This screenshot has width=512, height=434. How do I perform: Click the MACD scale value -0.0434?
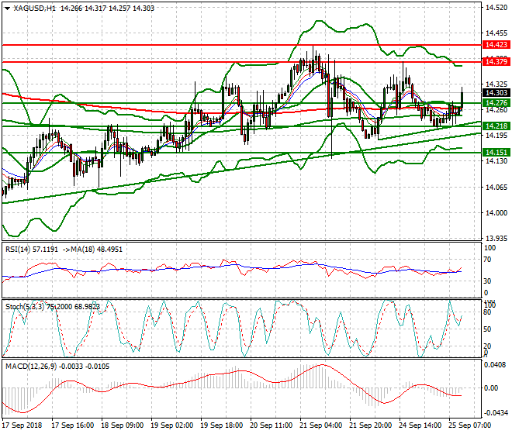pos(496,413)
